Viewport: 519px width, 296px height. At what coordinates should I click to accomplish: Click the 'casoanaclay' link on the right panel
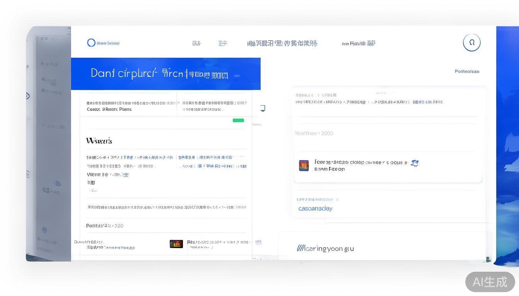(x=315, y=208)
